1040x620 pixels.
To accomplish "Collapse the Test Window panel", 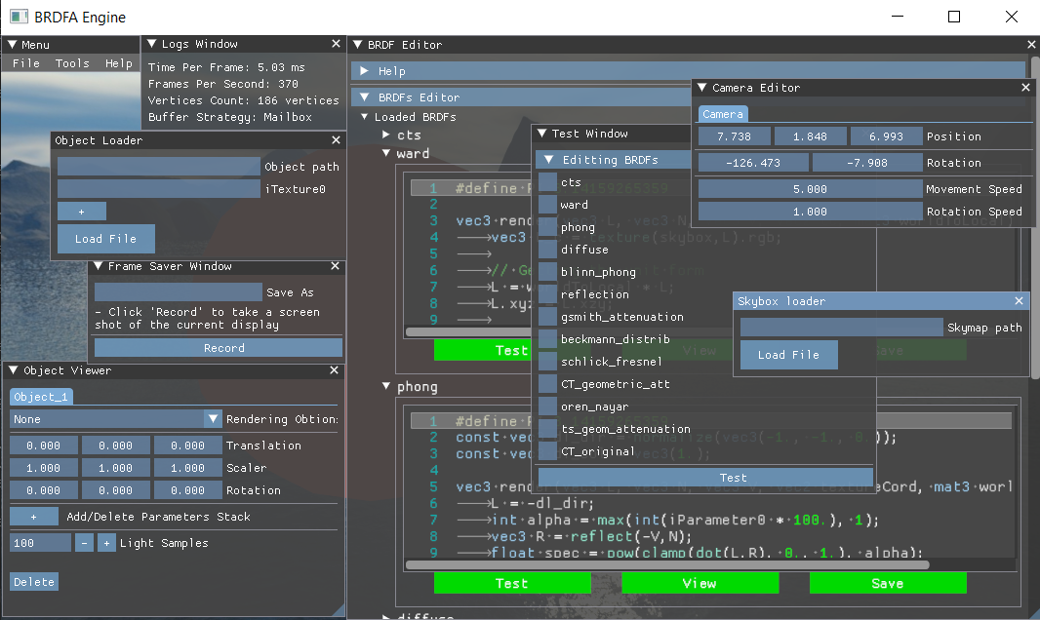I will pos(540,135).
